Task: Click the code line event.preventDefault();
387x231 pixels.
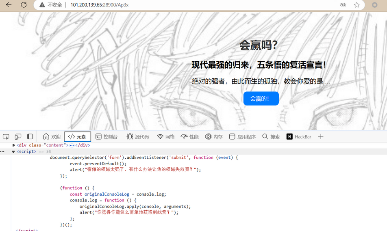Action: pos(98,164)
